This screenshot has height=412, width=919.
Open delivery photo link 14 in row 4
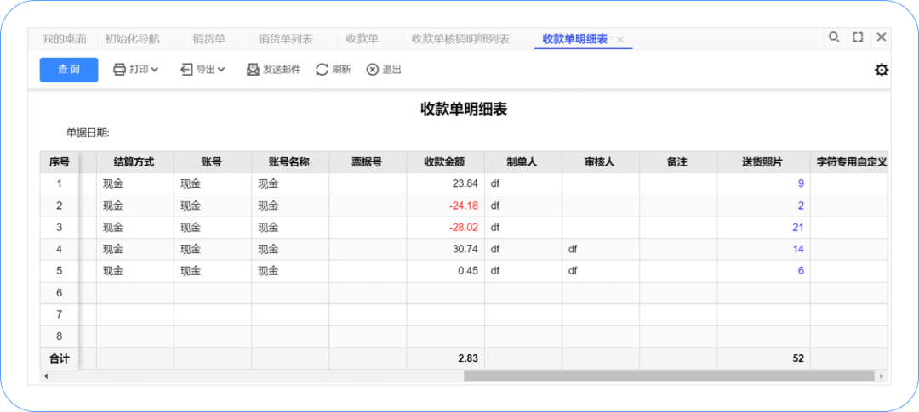pyautogui.click(x=797, y=249)
